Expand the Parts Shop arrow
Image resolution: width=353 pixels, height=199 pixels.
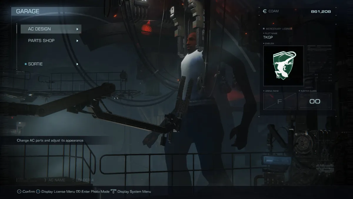pos(77,41)
